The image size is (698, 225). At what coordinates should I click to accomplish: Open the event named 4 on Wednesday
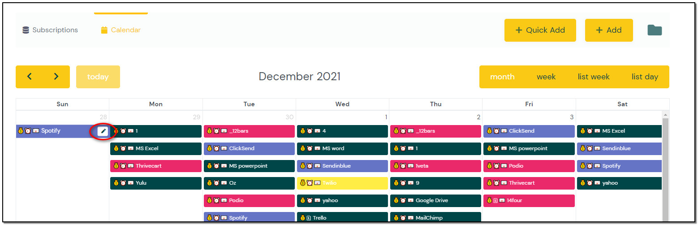(342, 131)
